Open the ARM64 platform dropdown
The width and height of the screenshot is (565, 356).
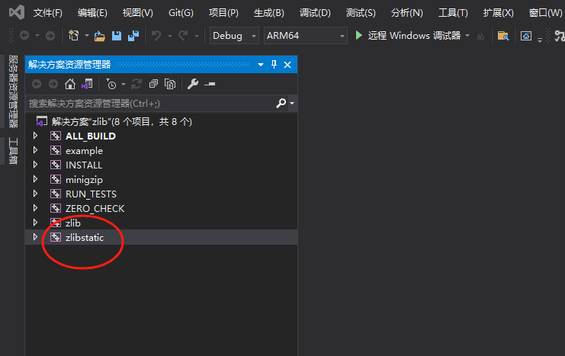point(305,36)
